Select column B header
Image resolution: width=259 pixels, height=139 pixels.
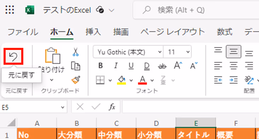[77, 123]
